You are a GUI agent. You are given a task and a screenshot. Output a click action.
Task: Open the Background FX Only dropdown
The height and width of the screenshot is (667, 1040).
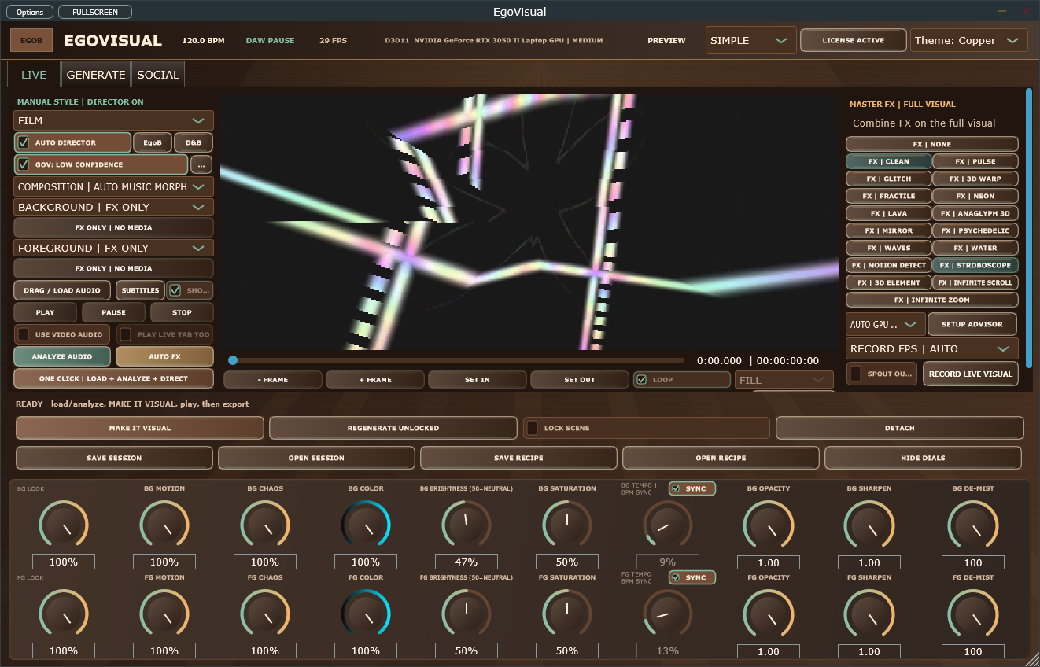coord(113,207)
